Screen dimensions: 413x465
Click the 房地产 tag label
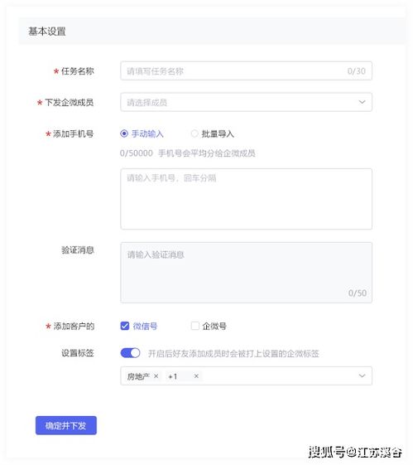pyautogui.click(x=138, y=376)
